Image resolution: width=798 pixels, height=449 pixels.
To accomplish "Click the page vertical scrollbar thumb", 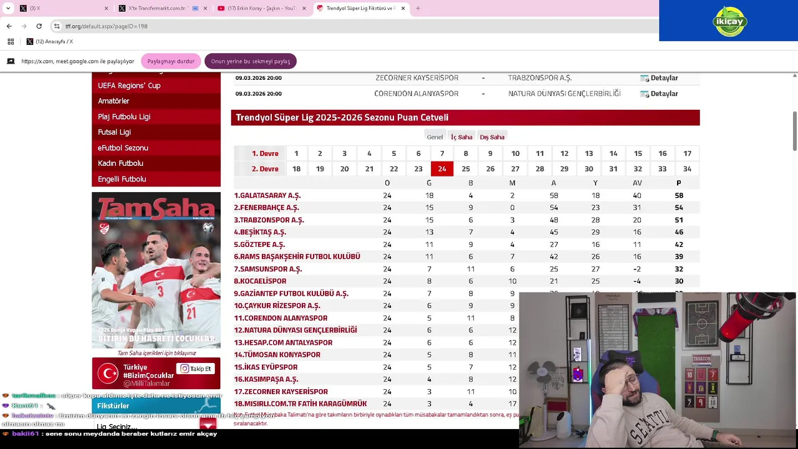I will 795,131.
